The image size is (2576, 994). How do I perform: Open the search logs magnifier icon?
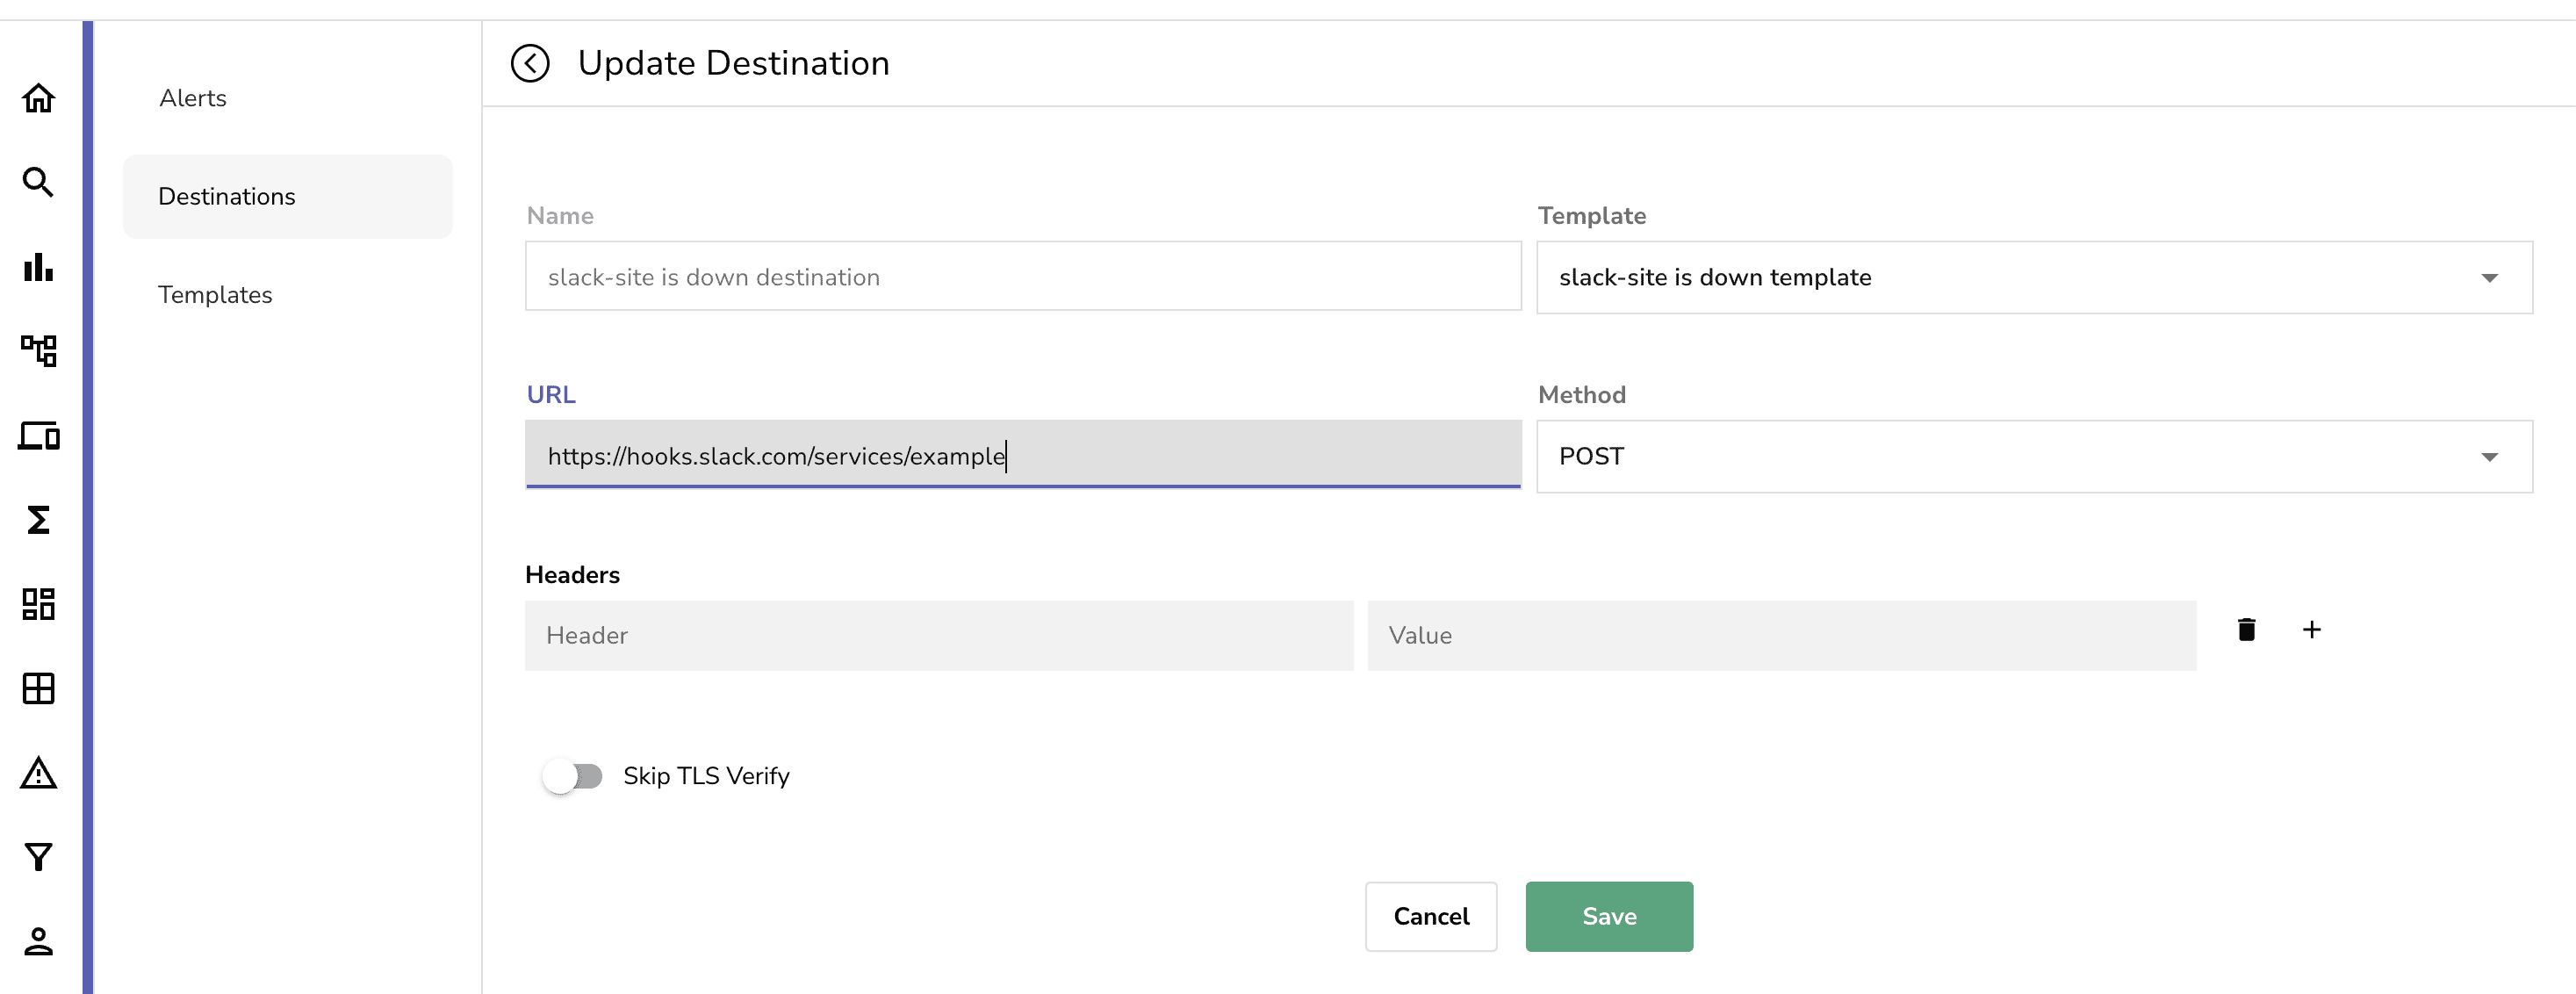coord(38,182)
